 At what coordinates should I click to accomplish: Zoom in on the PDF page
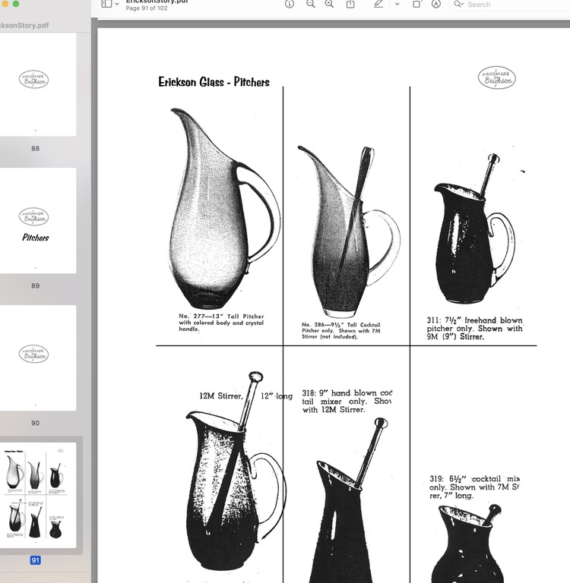329,4
